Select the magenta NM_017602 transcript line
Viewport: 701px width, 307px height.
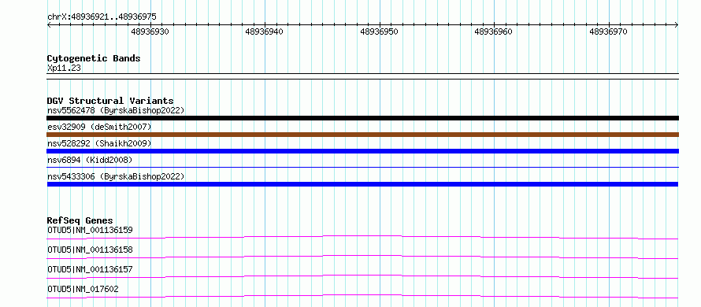(x=362, y=296)
